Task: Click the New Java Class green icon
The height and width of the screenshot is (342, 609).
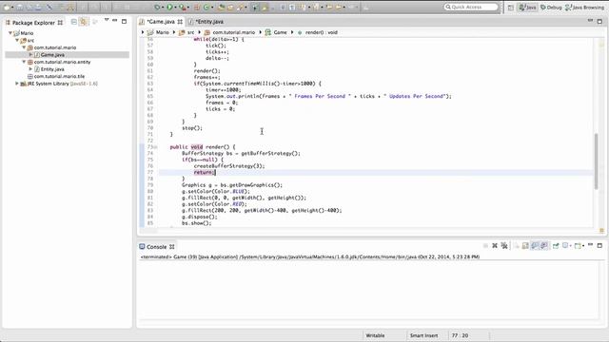Action: tap(206, 7)
